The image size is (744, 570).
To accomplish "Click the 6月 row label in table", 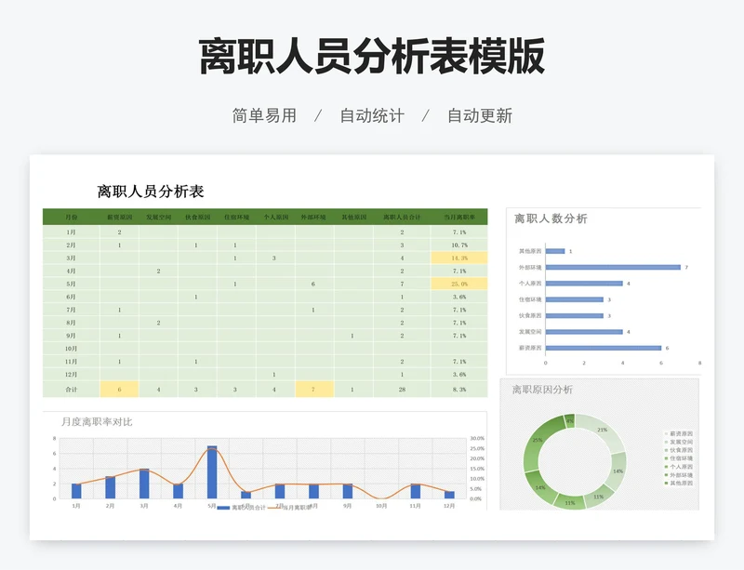I will point(72,297).
